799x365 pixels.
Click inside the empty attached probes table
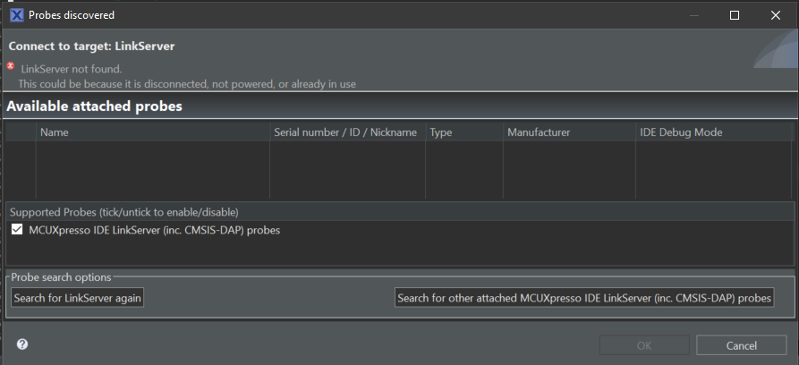398,170
